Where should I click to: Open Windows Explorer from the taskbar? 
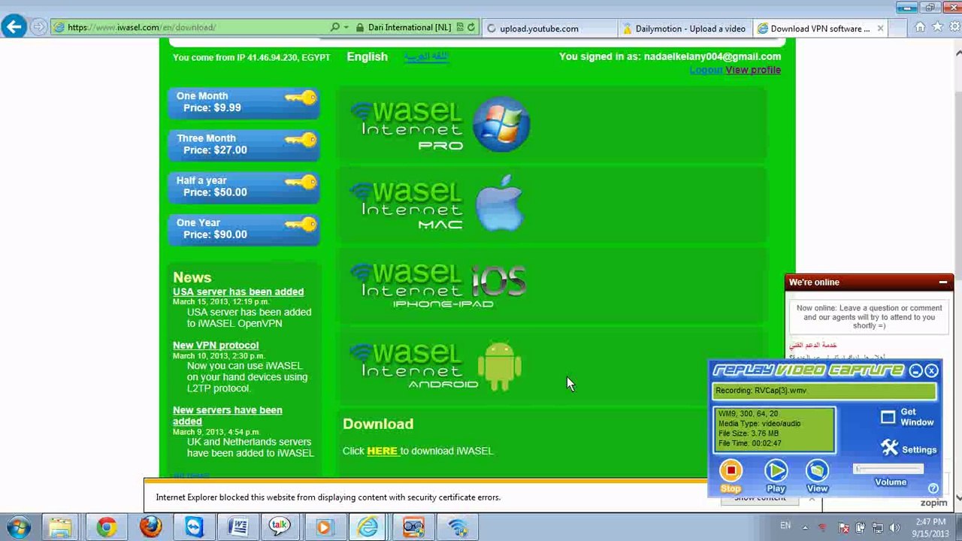click(x=61, y=527)
